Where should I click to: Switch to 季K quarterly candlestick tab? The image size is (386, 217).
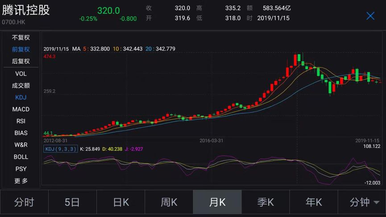click(266, 202)
